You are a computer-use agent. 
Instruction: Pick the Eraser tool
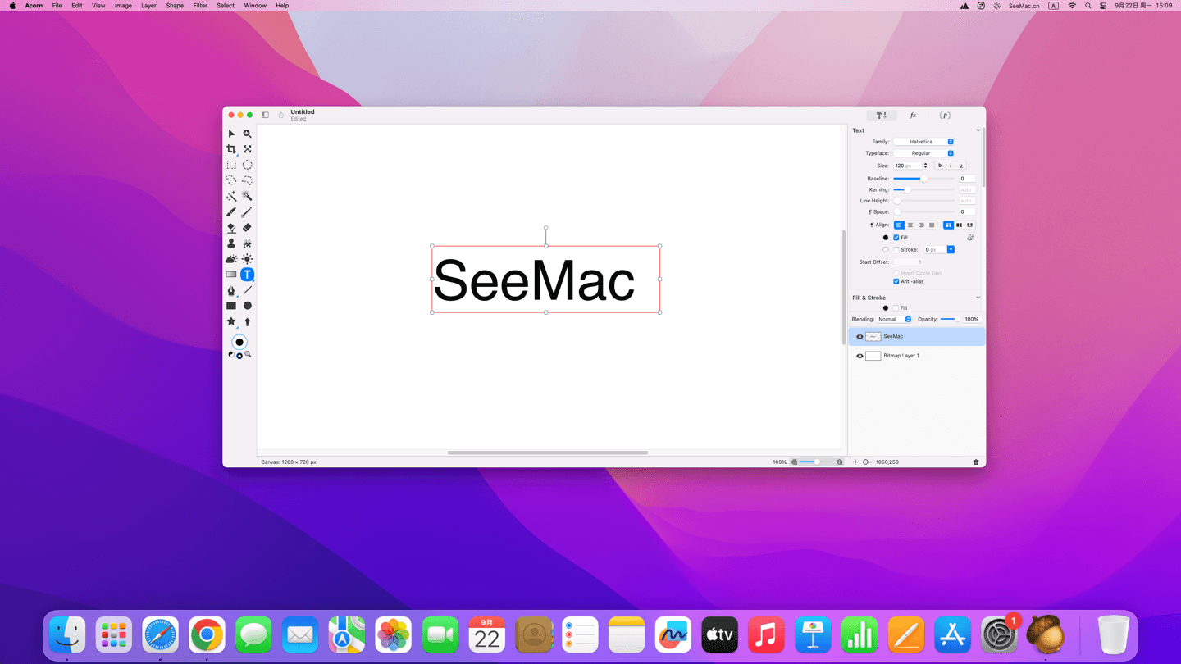247,228
